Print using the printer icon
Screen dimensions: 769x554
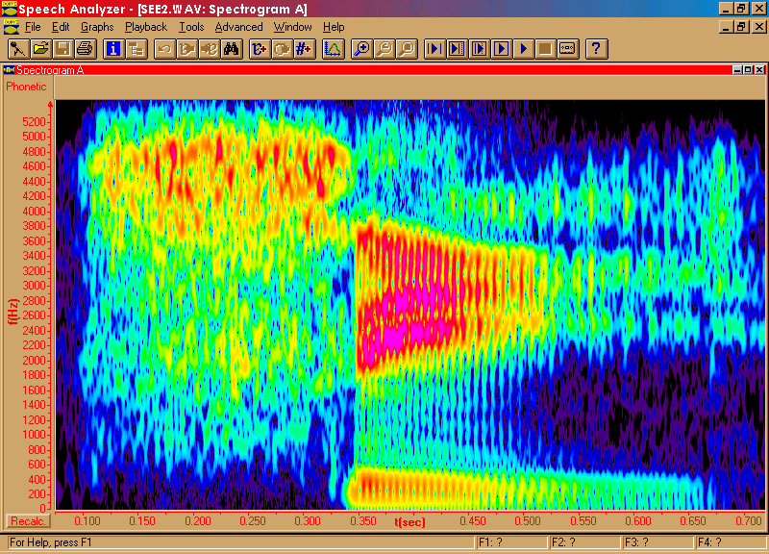point(86,49)
